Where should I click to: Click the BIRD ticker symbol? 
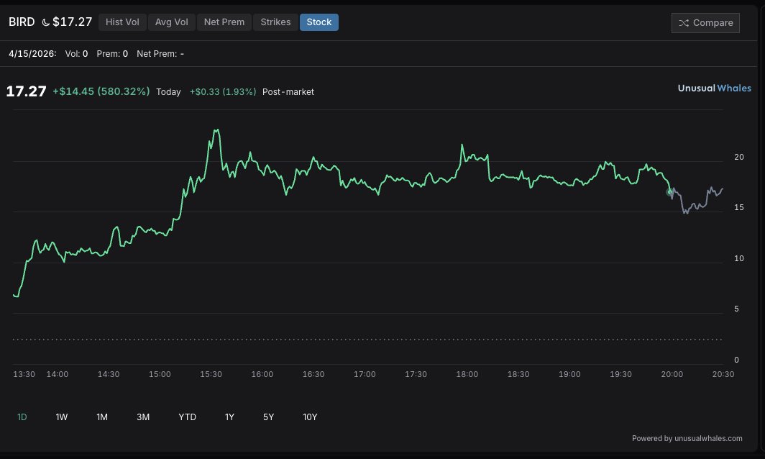click(x=22, y=22)
